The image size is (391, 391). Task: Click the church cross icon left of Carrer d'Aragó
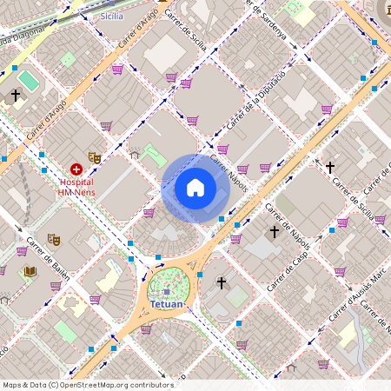pyautogui.click(x=16, y=95)
